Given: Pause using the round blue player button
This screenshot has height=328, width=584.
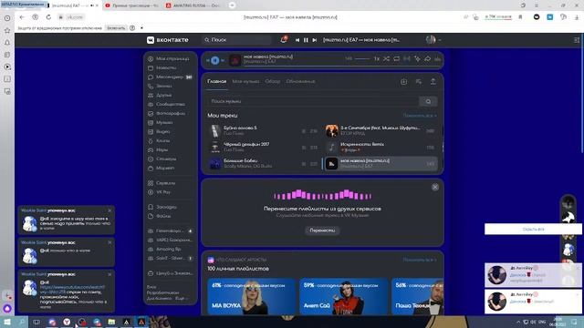Looking at the screenshot, I should coord(215,60).
